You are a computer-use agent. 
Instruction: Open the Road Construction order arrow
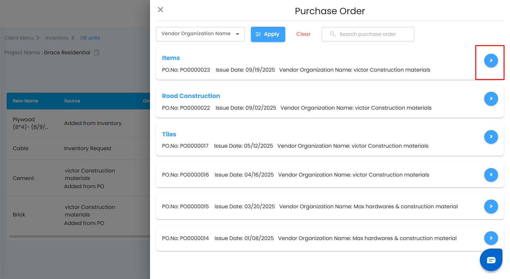[x=491, y=99]
